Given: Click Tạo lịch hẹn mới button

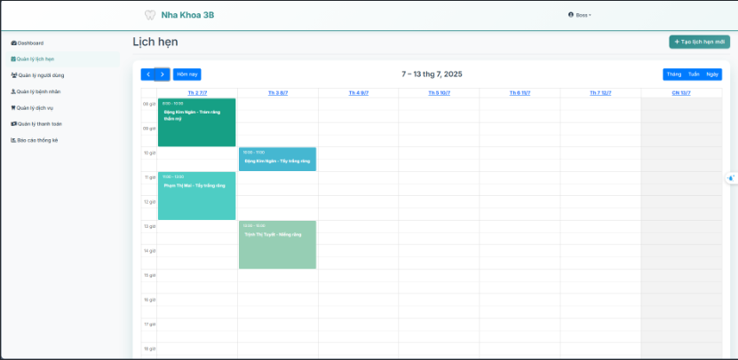Looking at the screenshot, I should click(x=699, y=42).
